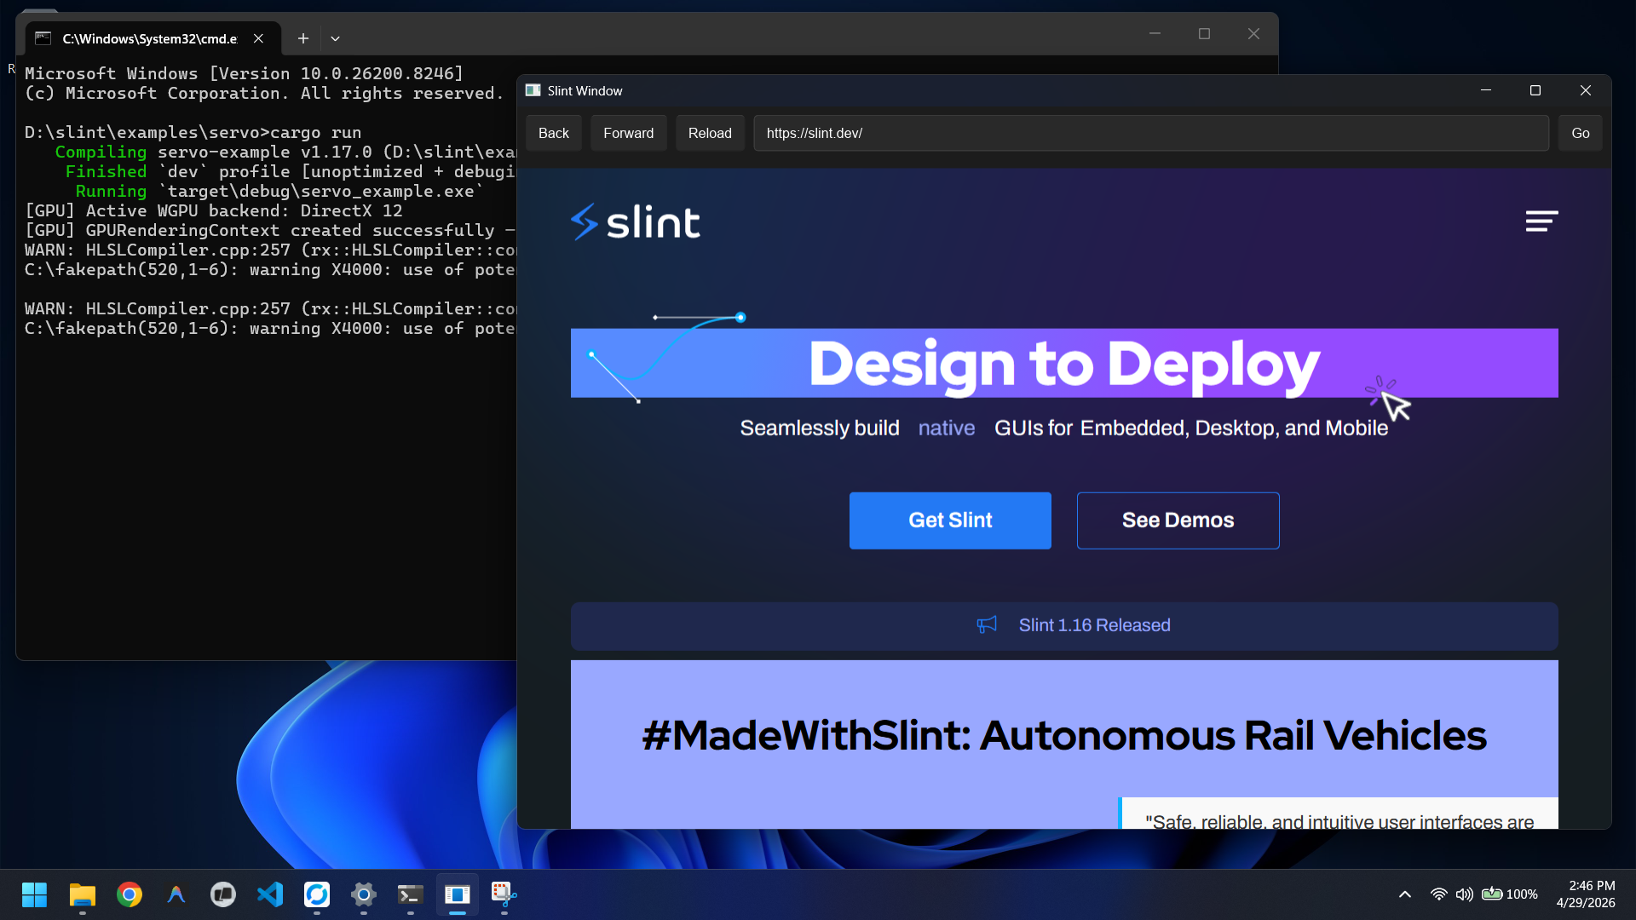Open the gray round app in the taskbar

pyautogui.click(x=222, y=894)
